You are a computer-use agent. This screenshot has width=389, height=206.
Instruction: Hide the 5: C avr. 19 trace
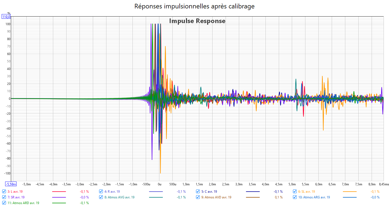point(198,191)
